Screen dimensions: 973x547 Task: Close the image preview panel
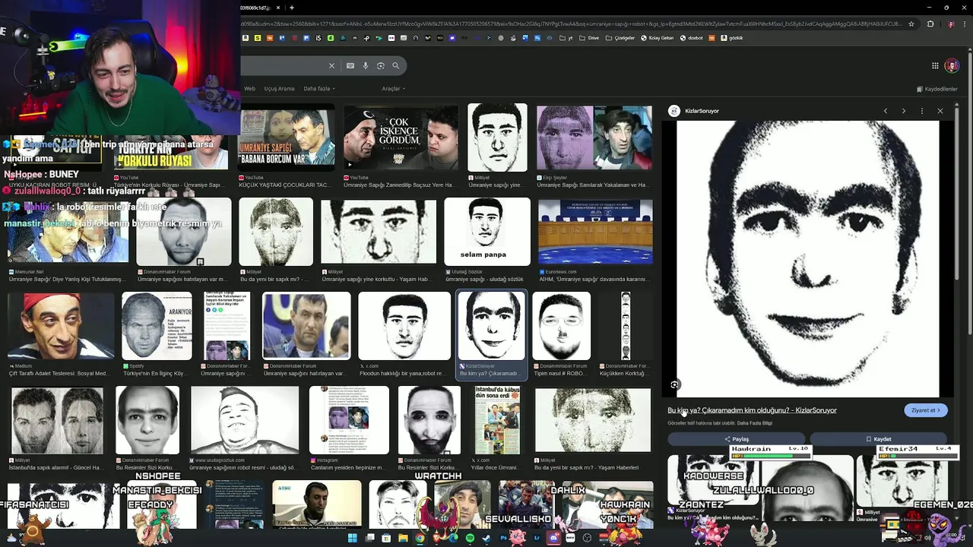pyautogui.click(x=940, y=111)
